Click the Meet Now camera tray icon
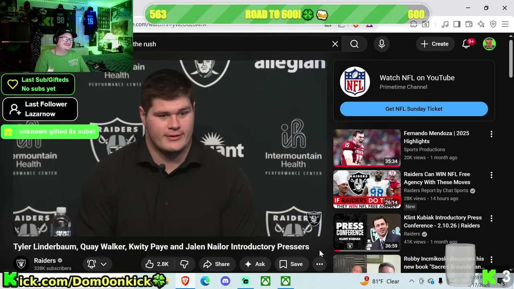 tap(422, 281)
